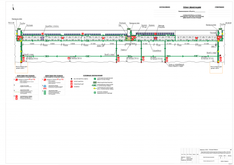Click the 'Ограждение' label

click(x=157, y=51)
